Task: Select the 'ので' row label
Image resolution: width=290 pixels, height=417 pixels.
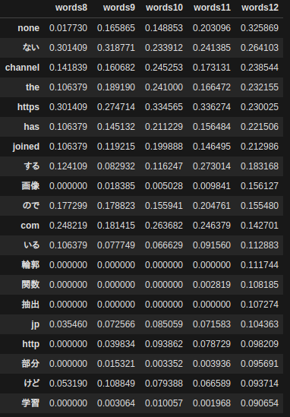Action: coord(31,206)
